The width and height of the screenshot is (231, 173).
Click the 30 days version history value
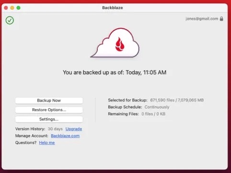coord(55,129)
